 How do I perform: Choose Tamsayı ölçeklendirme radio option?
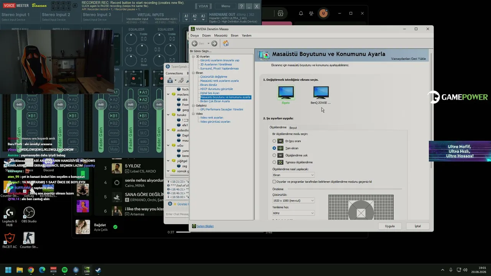click(x=274, y=162)
